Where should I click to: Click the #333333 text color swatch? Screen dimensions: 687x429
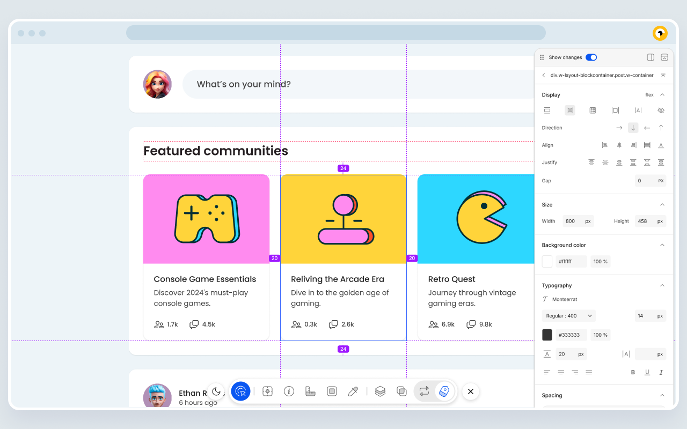tap(548, 335)
